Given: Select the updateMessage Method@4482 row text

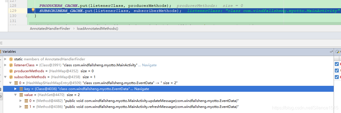Looking at the screenshot, I should tap(134, 101).
